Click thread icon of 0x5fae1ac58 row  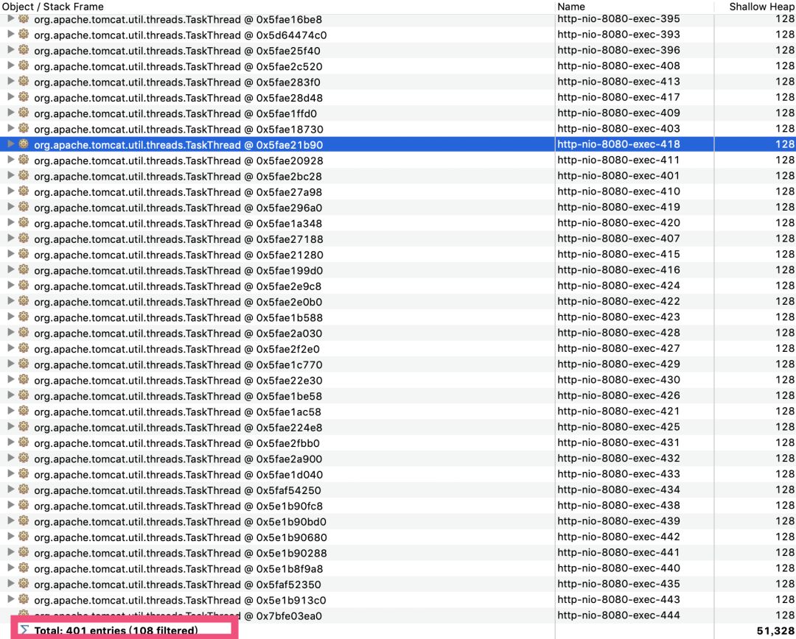coord(24,412)
